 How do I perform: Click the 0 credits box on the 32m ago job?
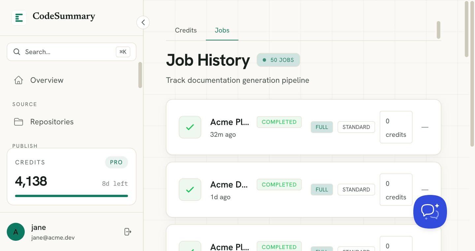[396, 127]
